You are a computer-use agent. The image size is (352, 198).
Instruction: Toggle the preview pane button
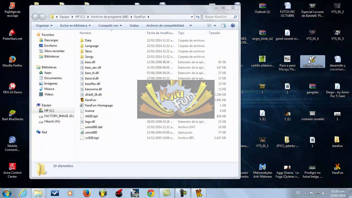(x=224, y=26)
